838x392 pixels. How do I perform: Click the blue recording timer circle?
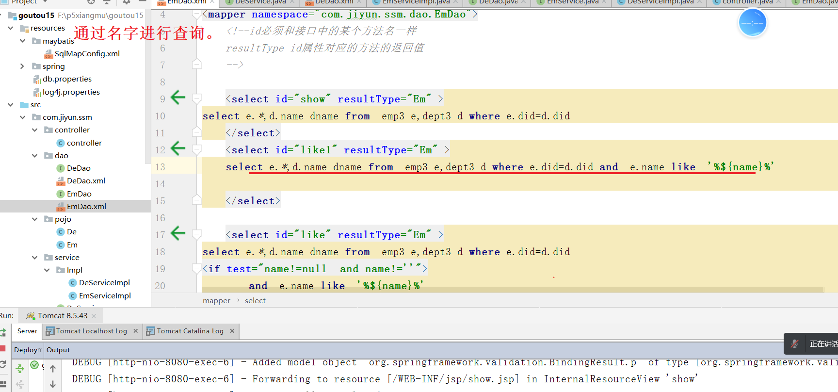pyautogui.click(x=753, y=23)
